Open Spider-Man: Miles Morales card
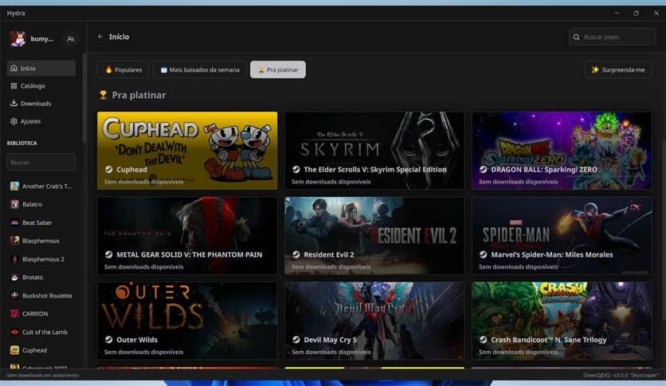This screenshot has width=666, height=386. click(562, 235)
